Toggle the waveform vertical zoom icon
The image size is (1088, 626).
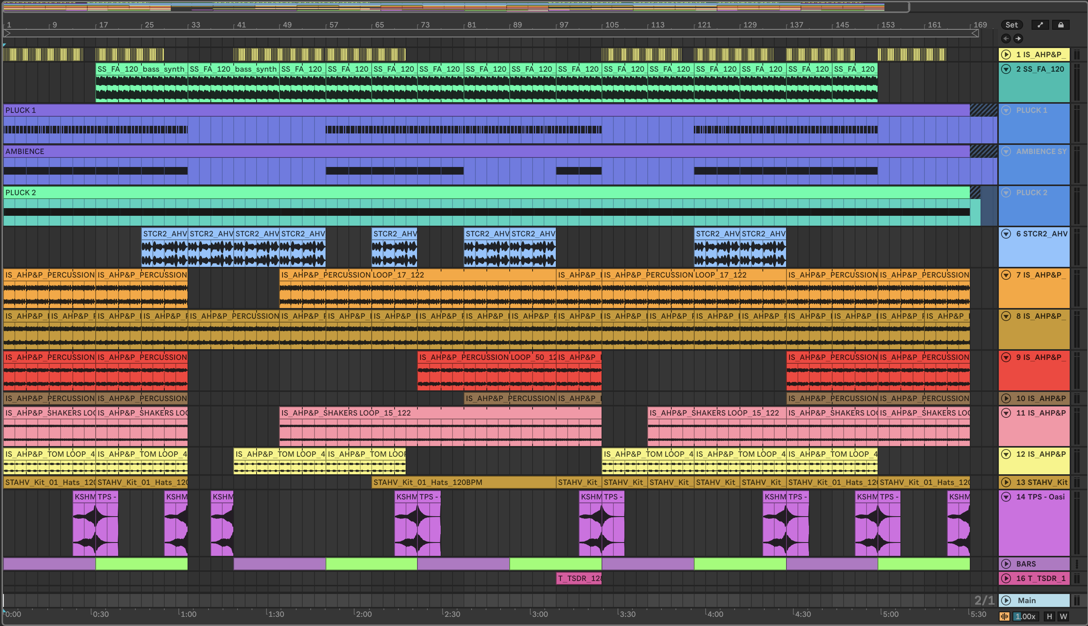coord(1005,616)
